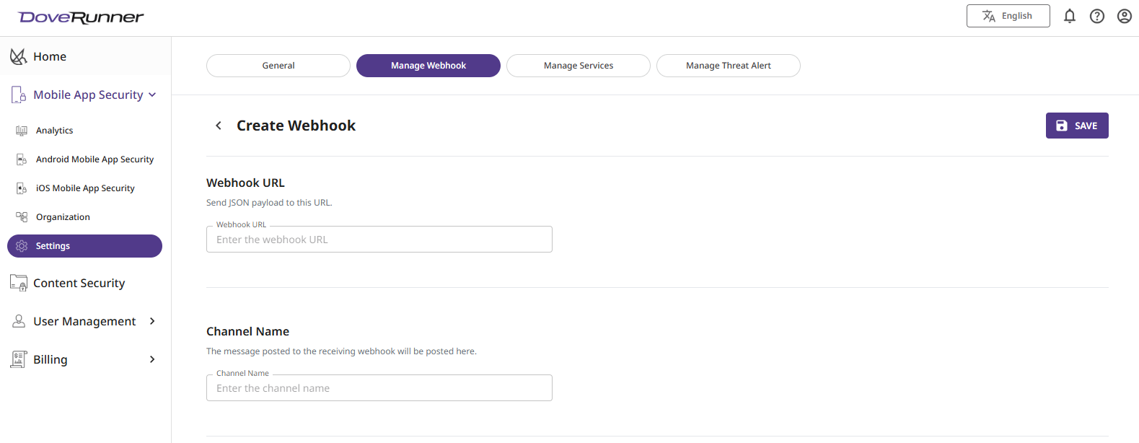The image size is (1139, 443).
Task: Click the Settings gear icon in sidebar
Action: pos(21,245)
